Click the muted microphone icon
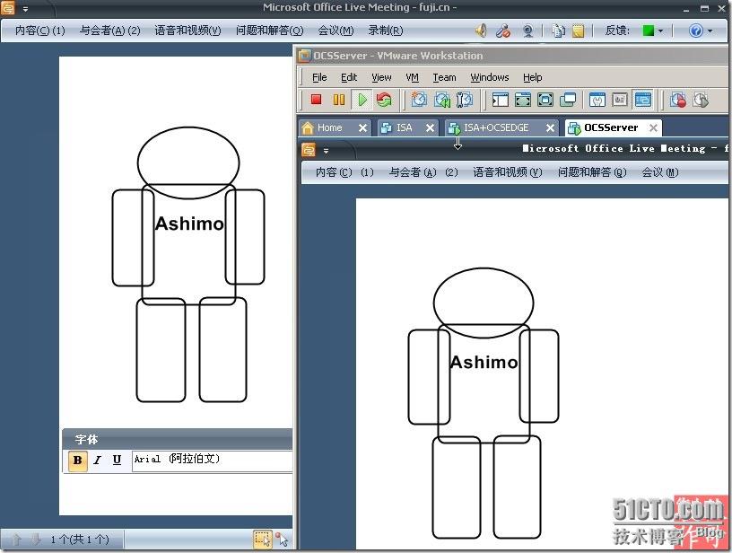 tap(503, 31)
